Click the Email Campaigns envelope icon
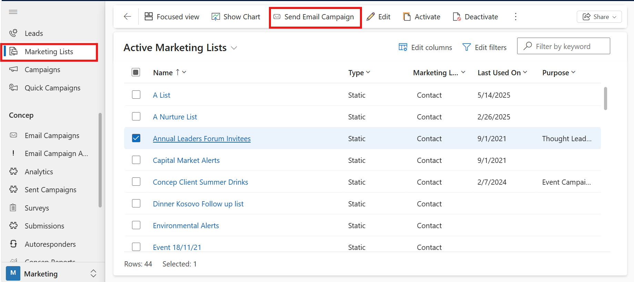The image size is (634, 282). click(13, 135)
